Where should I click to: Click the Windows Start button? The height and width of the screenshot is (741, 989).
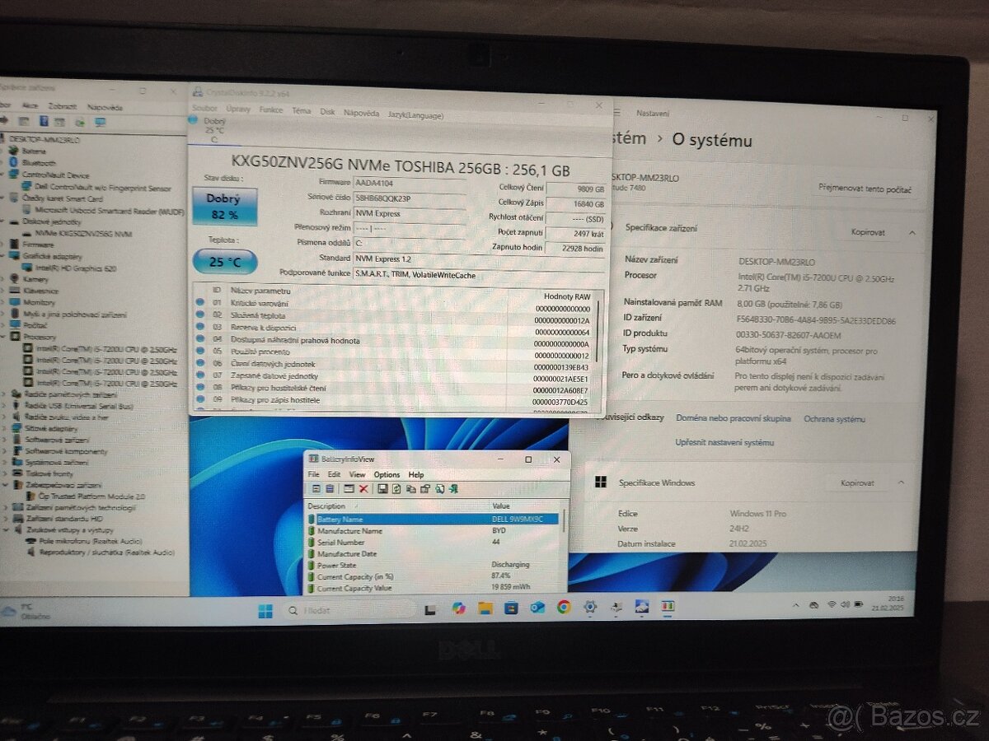click(x=264, y=610)
